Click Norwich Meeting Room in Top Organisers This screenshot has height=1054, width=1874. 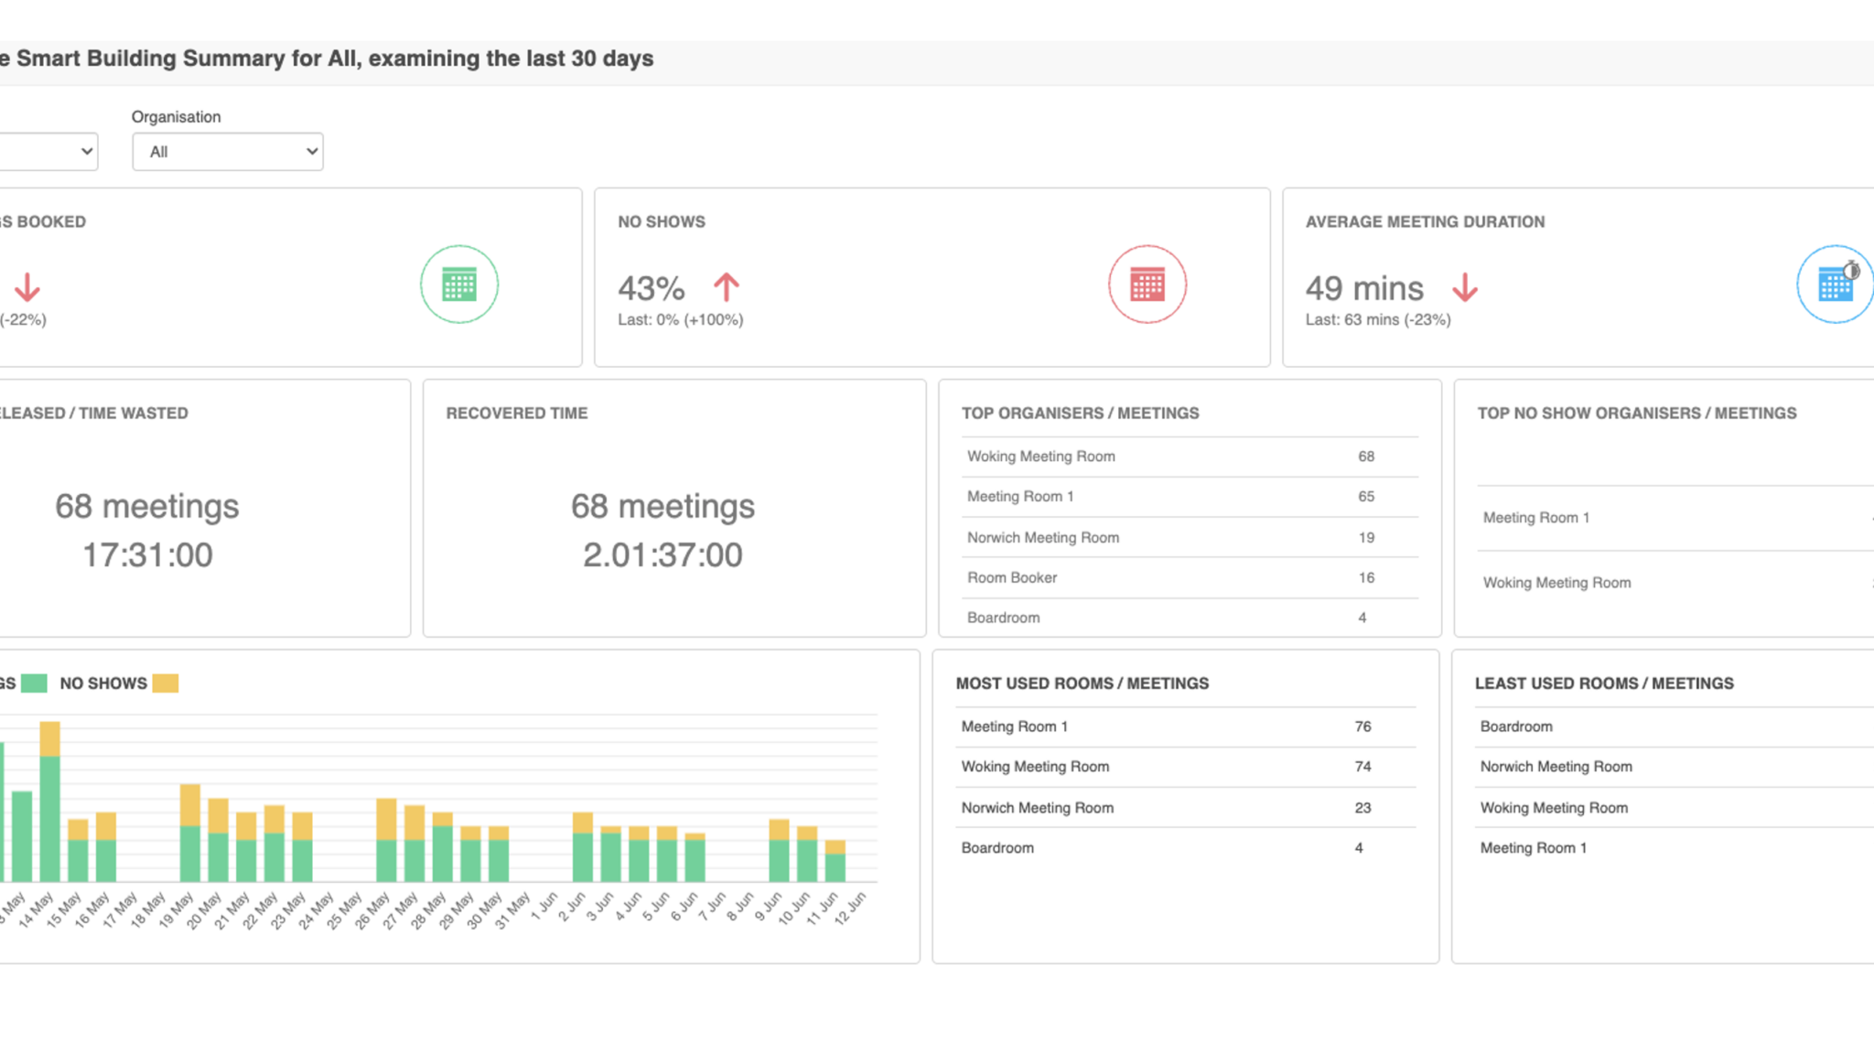[1042, 538]
